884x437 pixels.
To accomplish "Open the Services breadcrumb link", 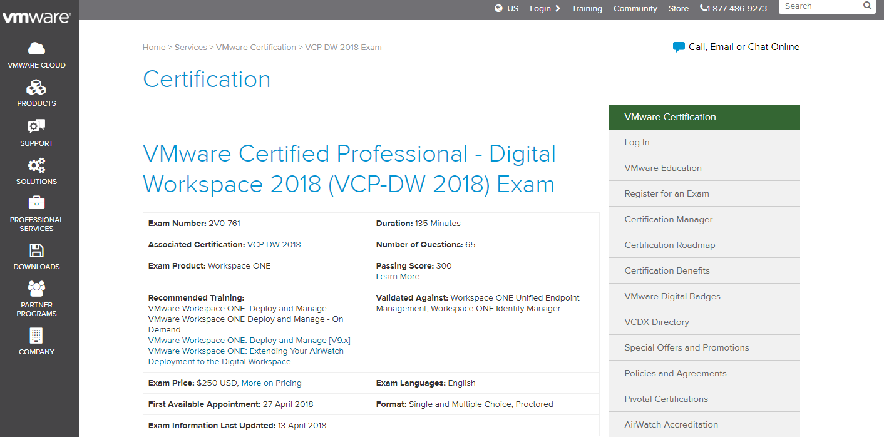I will point(191,47).
